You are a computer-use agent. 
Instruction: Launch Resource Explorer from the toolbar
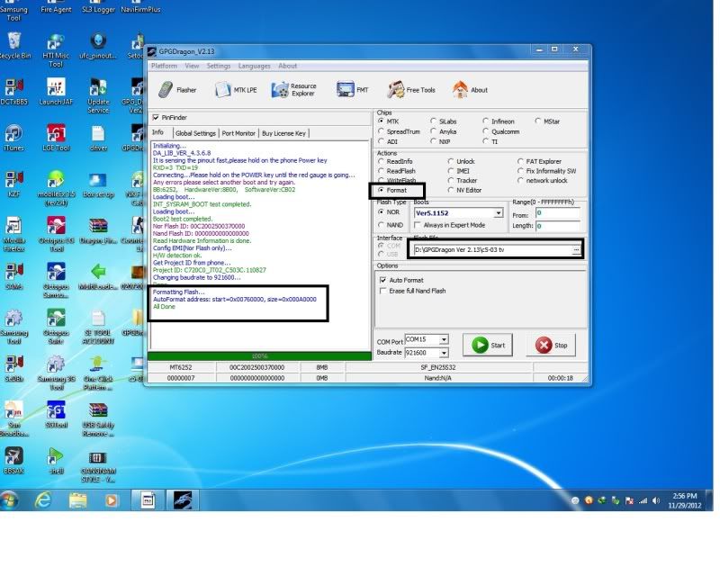pyautogui.click(x=294, y=90)
